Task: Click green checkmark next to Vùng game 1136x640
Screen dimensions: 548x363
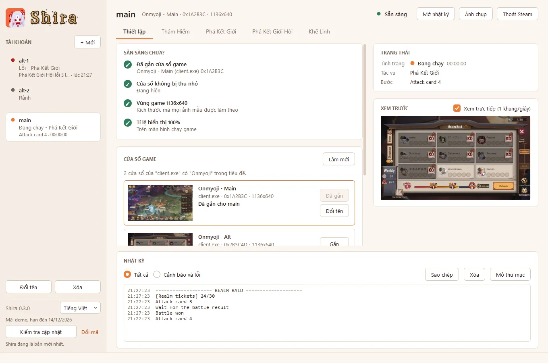Action: pos(128,103)
